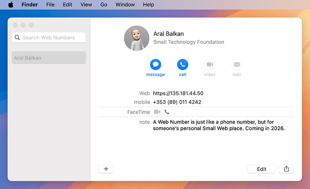Click the magnifier search icon
310x189 pixels.
[x=17, y=38]
